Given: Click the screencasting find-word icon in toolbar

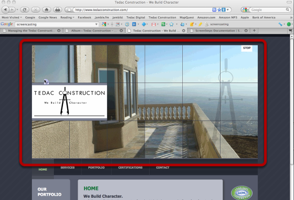Looking at the screenshot, I should coord(207,24).
